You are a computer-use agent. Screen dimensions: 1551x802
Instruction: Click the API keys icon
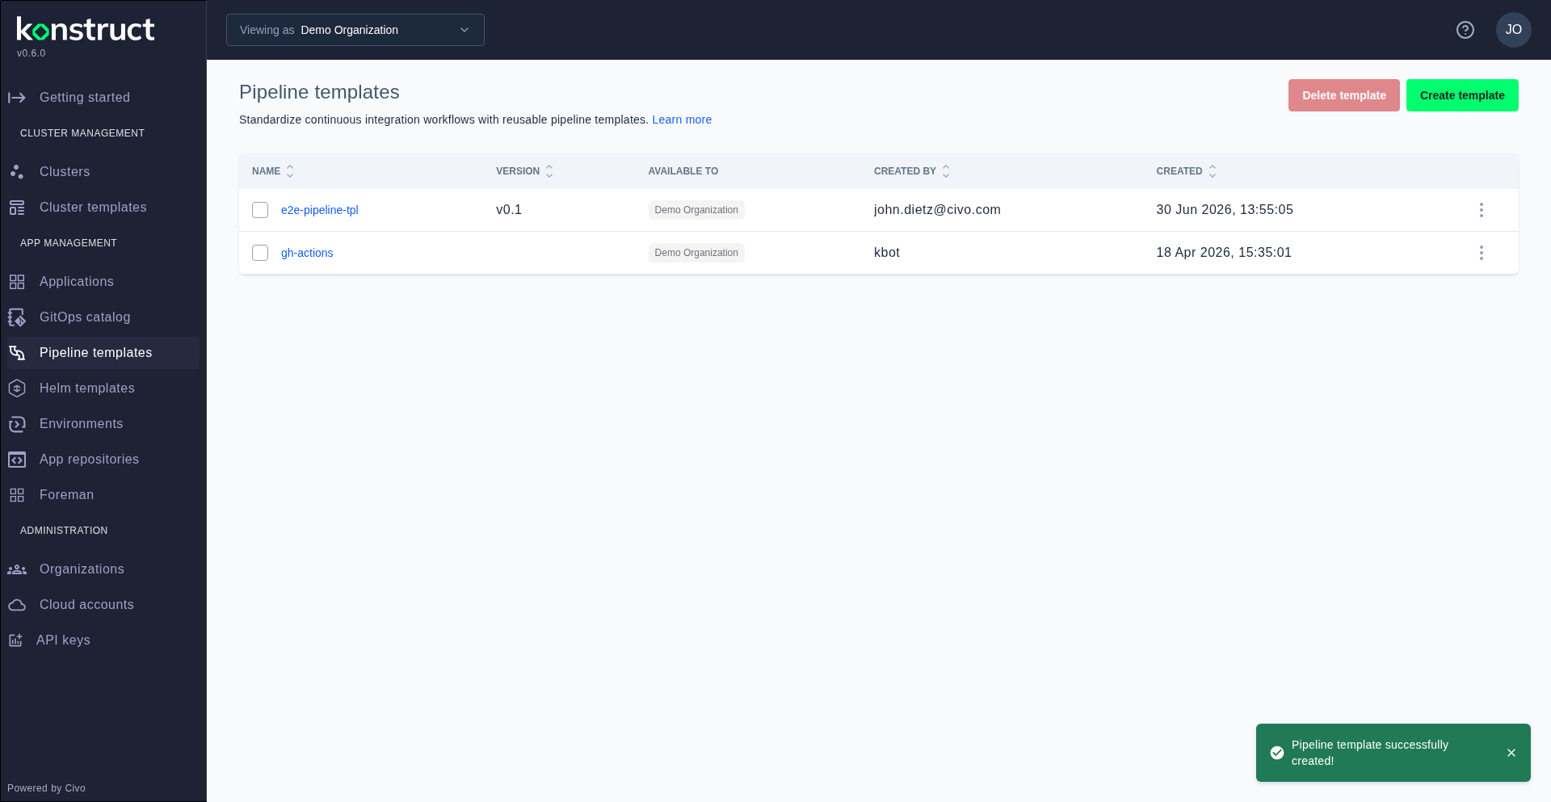(x=15, y=640)
